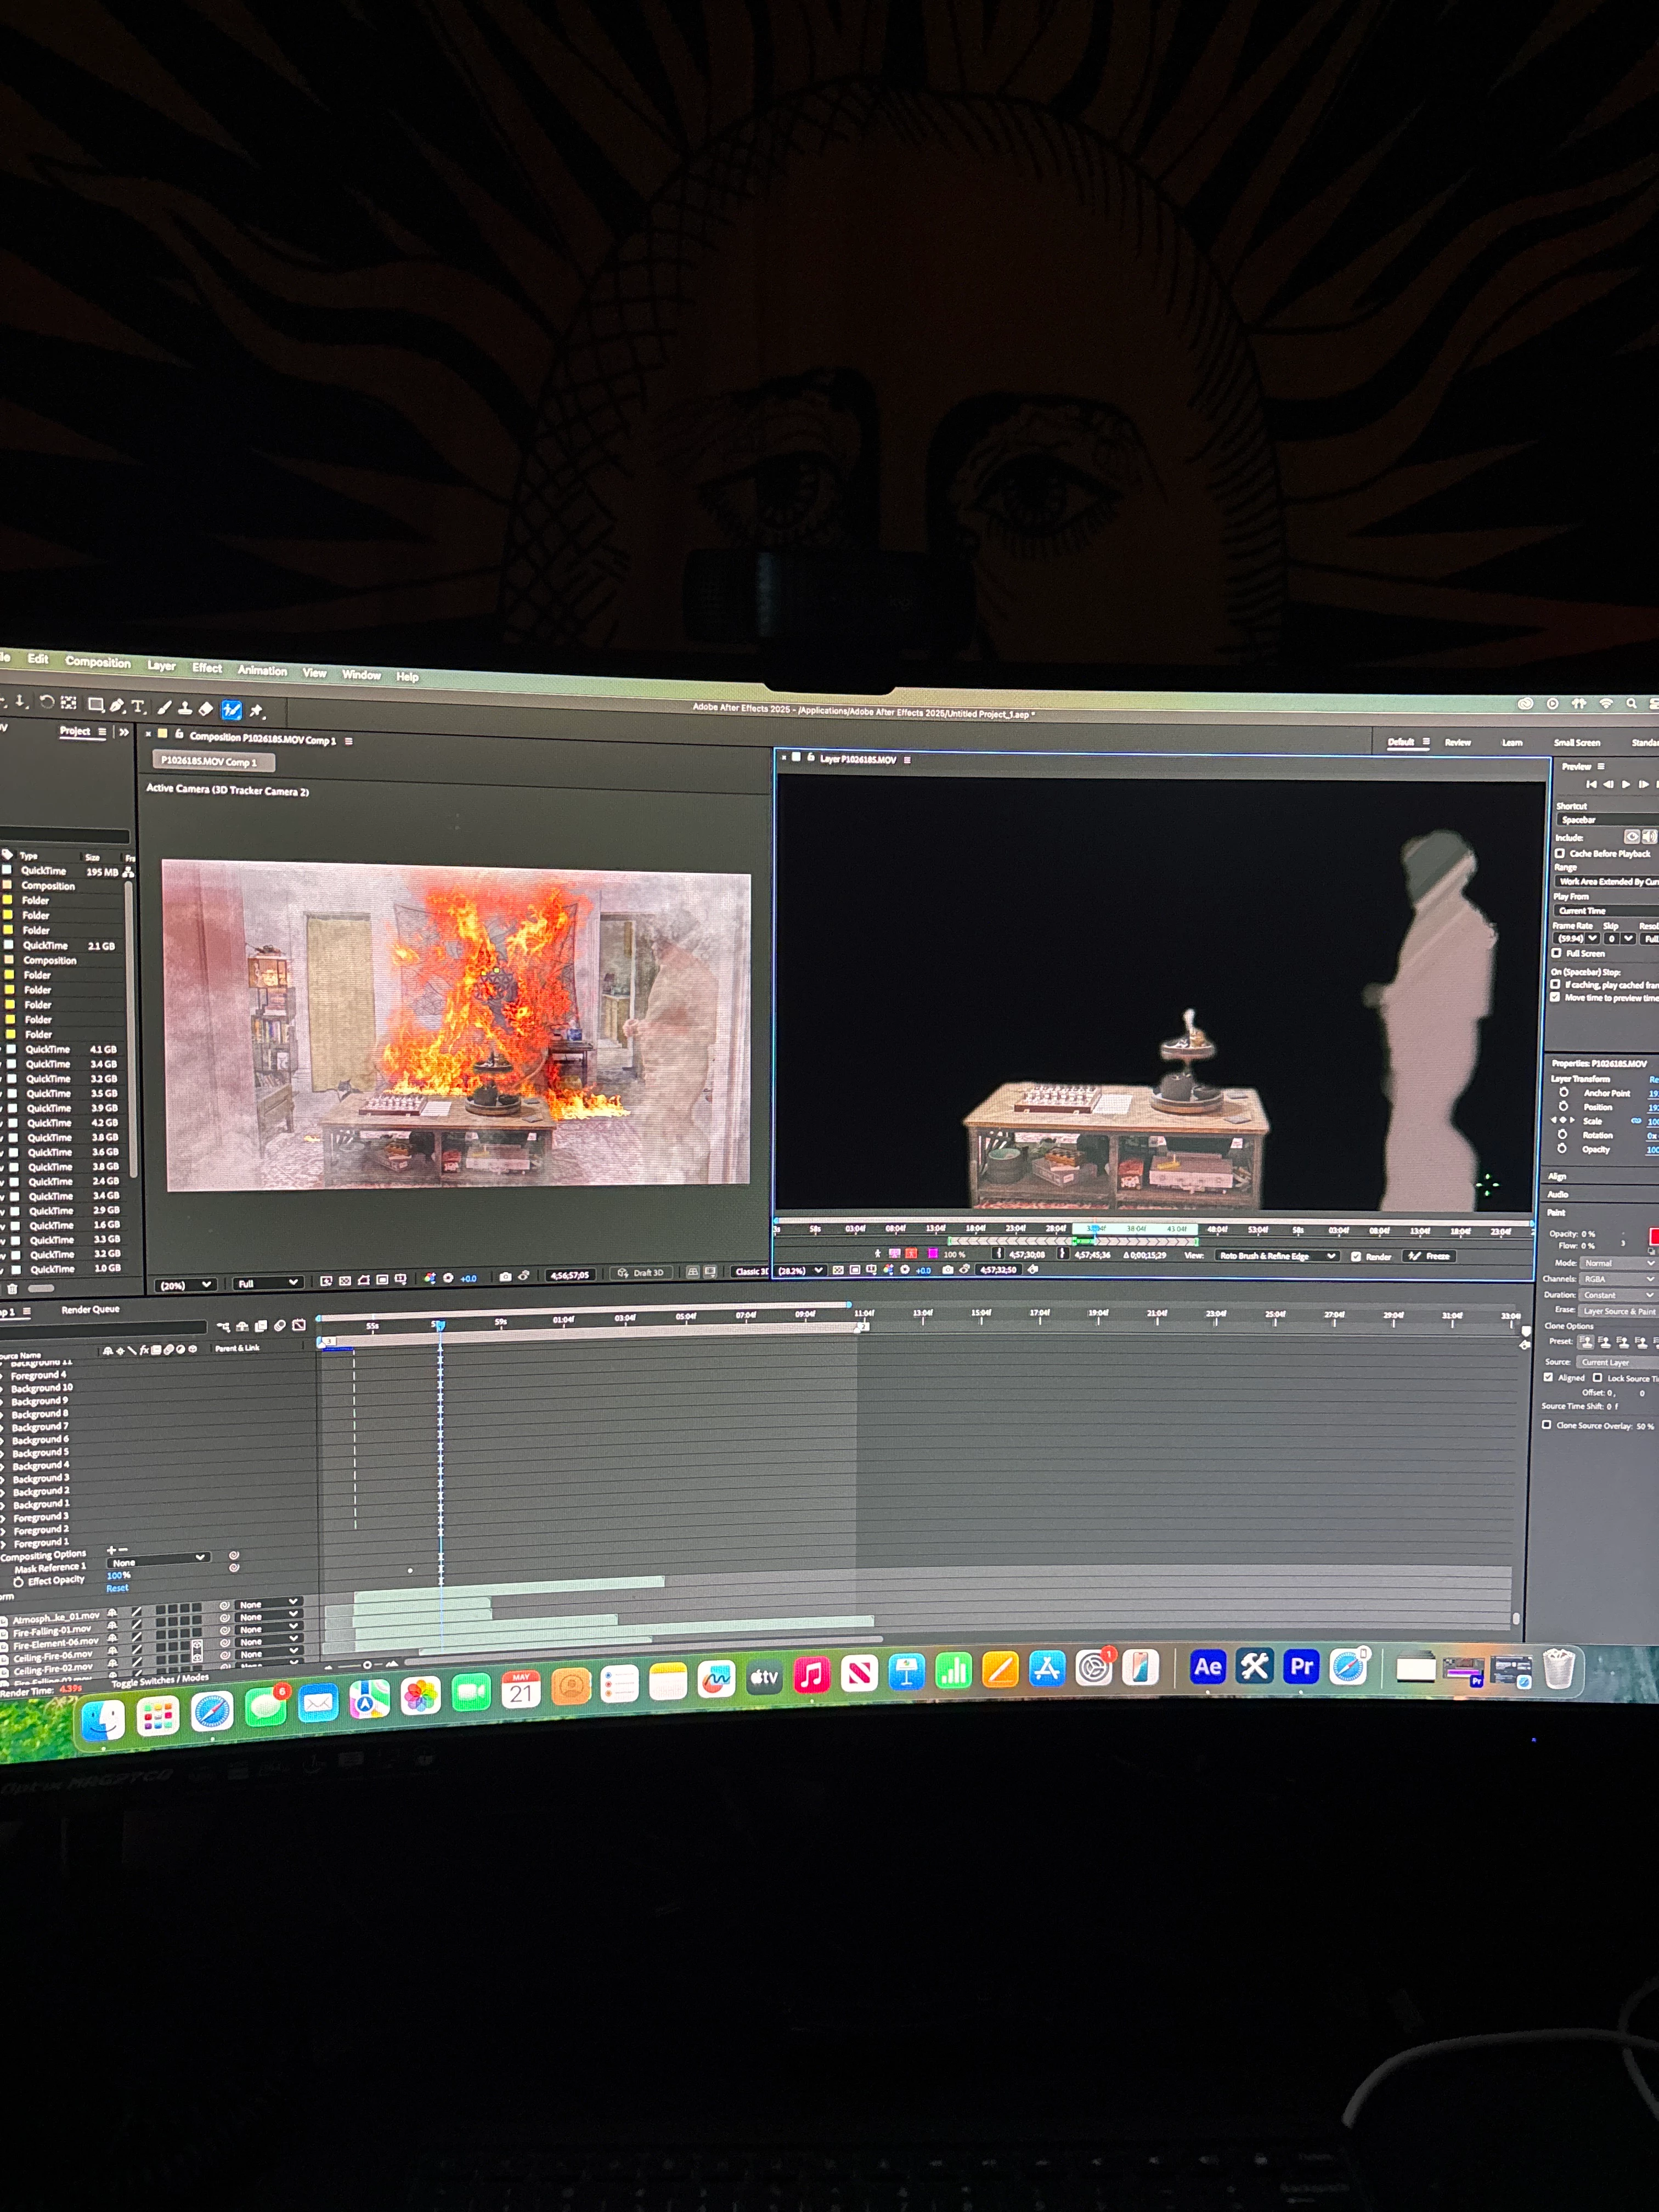The image size is (1659, 2212).
Task: Open Premiere Pro from the Dock
Action: 1301,1667
